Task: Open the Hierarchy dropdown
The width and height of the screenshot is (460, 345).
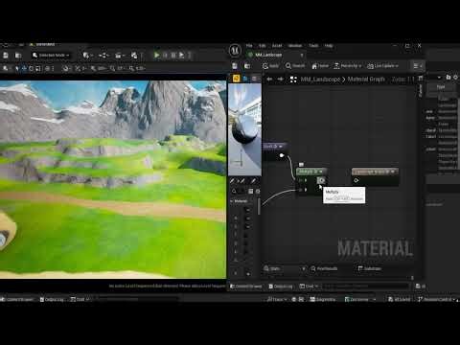Action: click(x=348, y=66)
